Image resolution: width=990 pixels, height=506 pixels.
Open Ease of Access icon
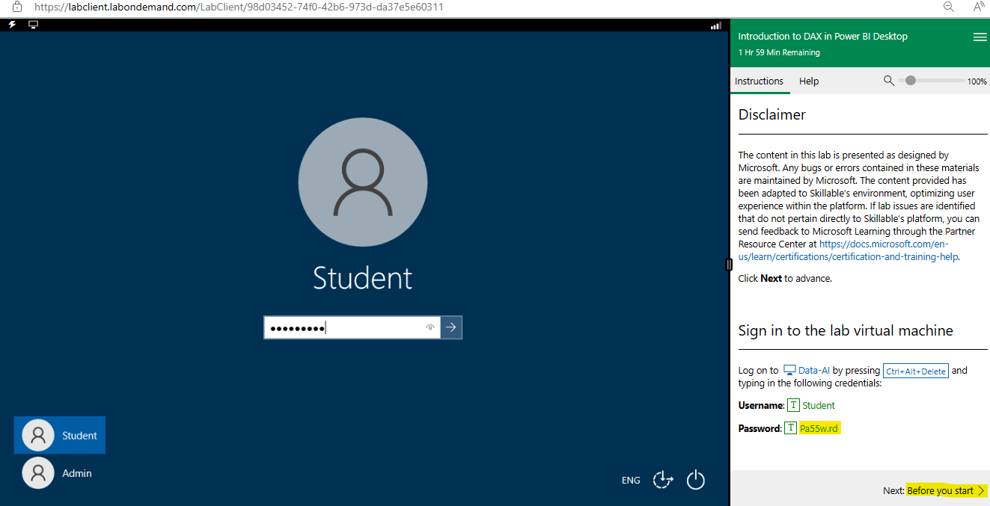point(663,480)
